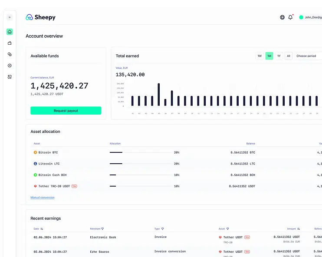Viewport: 322px width, 257px height.
Task: Open the bottom sidebar integrations icon
Action: (10, 77)
